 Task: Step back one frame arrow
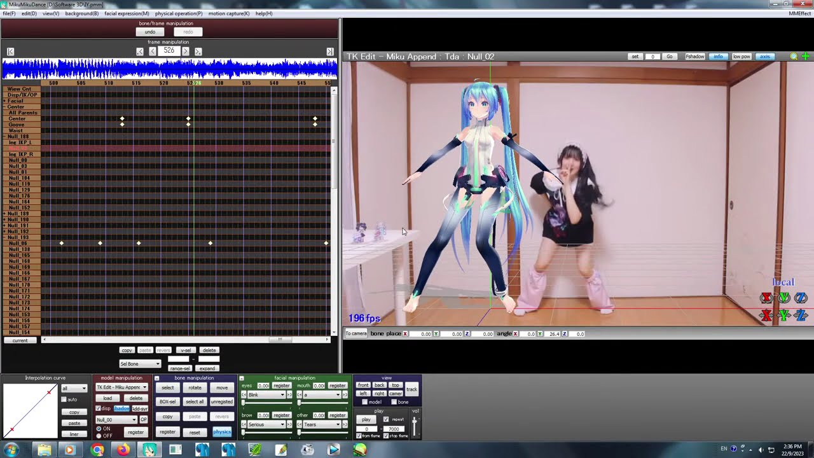point(153,52)
